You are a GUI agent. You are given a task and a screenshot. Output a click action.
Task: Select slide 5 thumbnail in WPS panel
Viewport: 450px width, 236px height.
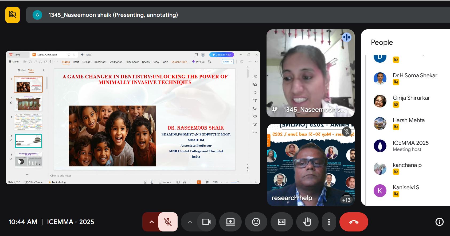[28, 160]
